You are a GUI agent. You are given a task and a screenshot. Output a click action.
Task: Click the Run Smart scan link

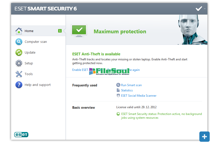[131, 85]
